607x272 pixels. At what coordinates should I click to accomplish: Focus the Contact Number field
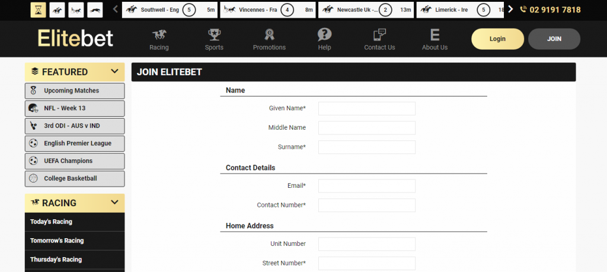click(366, 205)
